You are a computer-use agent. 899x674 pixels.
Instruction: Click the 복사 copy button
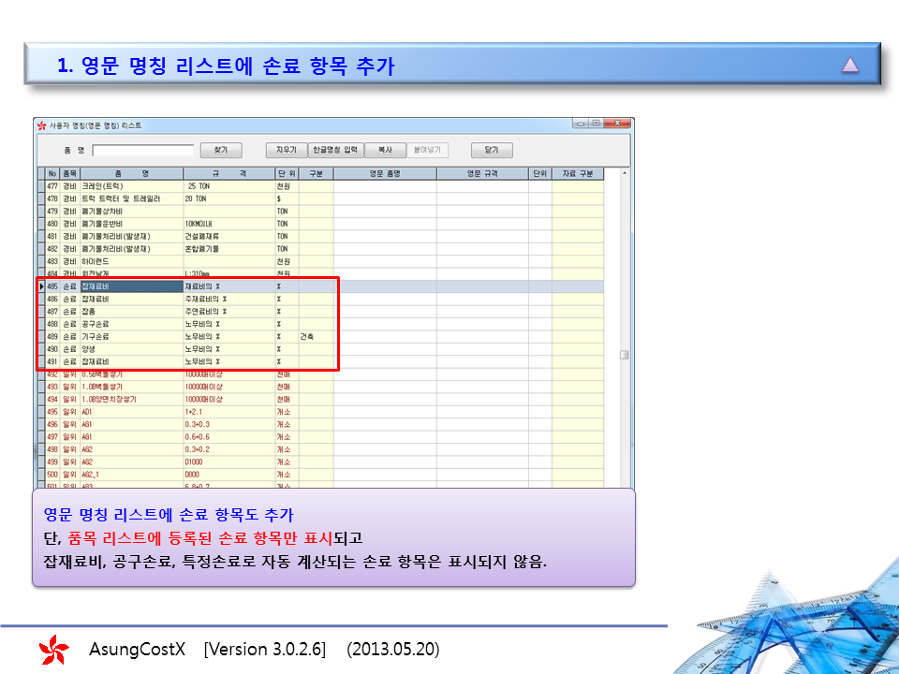[385, 150]
